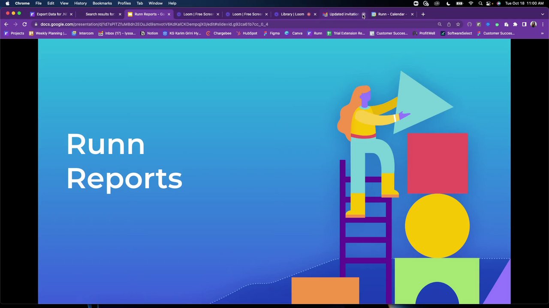Close the Library | Loom tab
The width and height of the screenshot is (549, 308).
[315, 14]
